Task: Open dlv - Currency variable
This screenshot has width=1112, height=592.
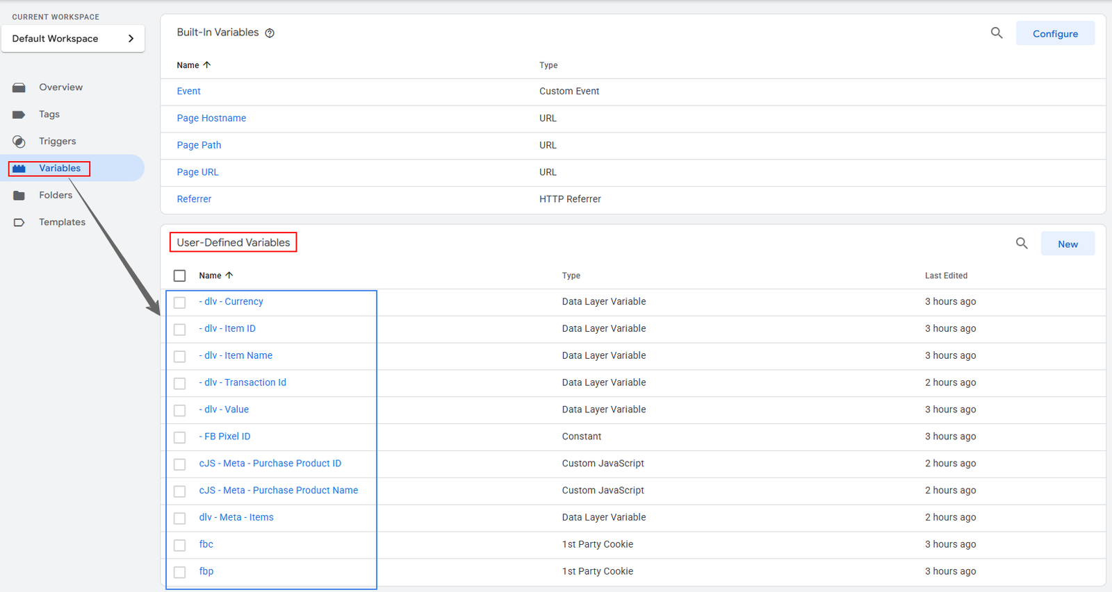Action: tap(231, 302)
